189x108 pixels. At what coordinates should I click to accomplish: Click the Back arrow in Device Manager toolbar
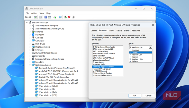(26, 17)
